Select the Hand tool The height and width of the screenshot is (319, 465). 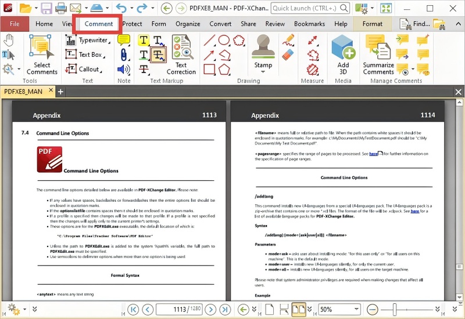point(9,40)
